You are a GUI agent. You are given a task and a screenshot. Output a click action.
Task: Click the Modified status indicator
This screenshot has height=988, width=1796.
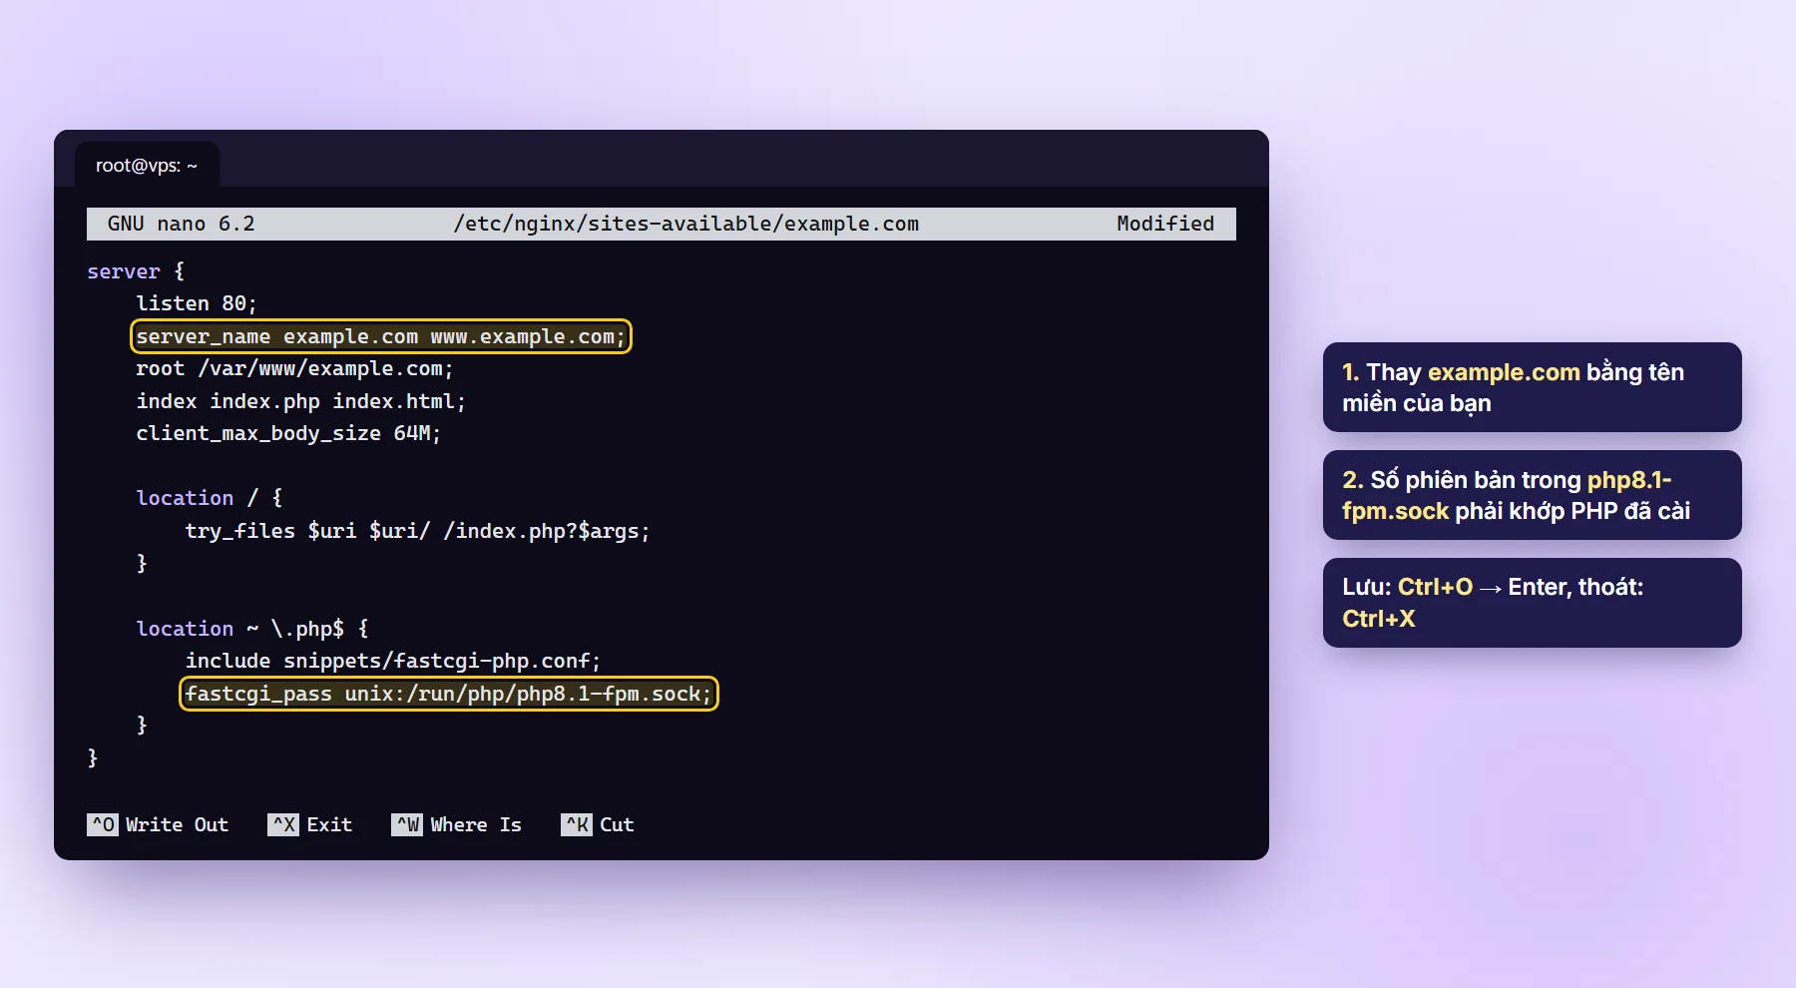coord(1165,224)
